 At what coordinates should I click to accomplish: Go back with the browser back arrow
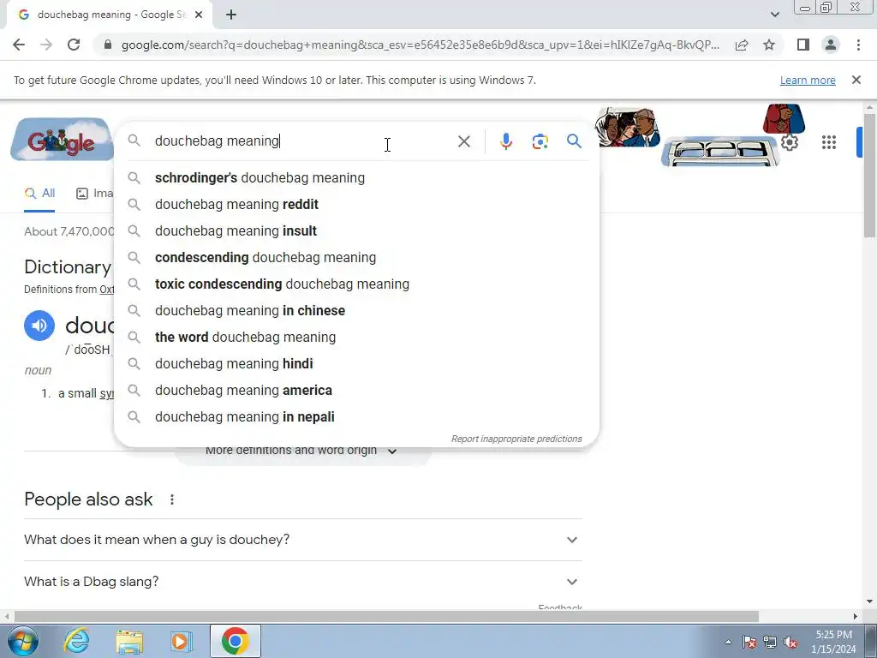19,45
